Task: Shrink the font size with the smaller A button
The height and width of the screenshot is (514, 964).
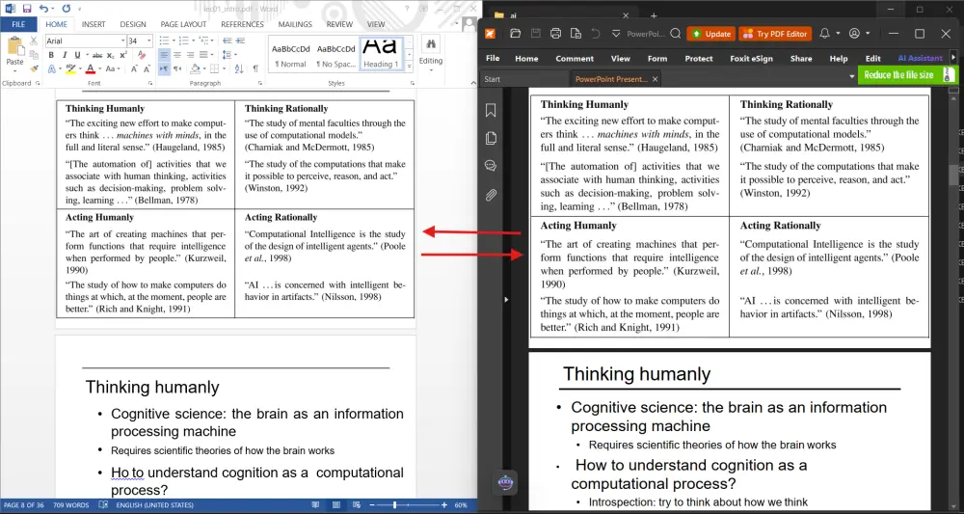Action: pos(147,68)
